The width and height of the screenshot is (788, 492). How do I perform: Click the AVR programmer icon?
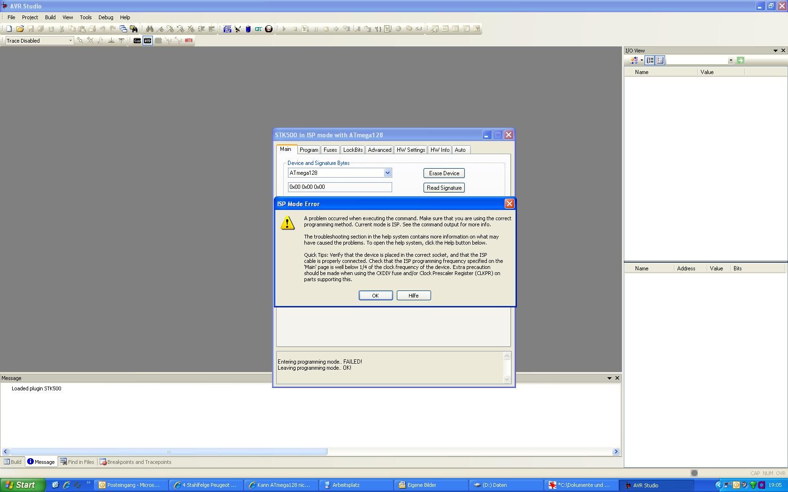148,41
